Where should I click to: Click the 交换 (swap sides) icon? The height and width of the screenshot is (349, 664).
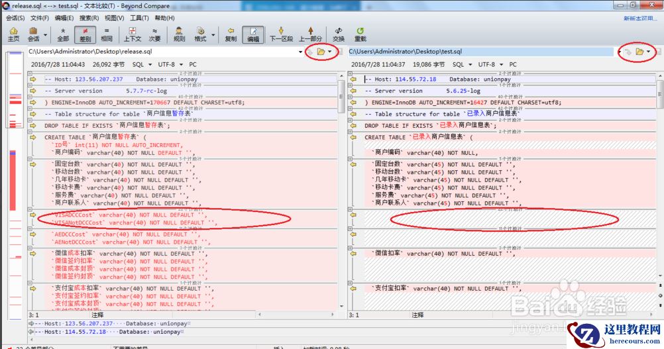(338, 34)
